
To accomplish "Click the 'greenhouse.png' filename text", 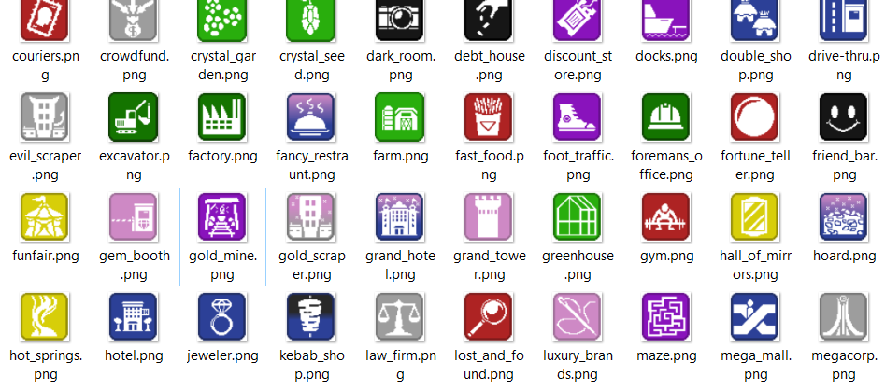I will point(578,266).
